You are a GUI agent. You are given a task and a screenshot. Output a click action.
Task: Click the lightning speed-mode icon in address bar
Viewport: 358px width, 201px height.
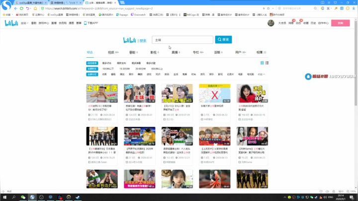(x=264, y=8)
